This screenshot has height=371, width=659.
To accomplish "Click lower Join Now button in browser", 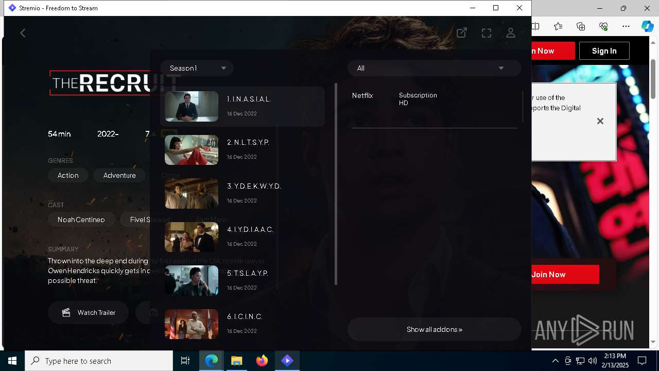I will (565, 274).
